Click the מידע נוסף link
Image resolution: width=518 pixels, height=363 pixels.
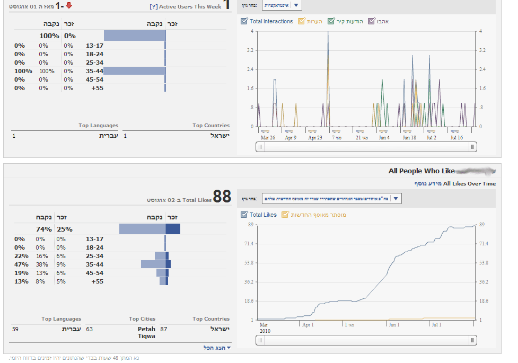tap(428, 184)
